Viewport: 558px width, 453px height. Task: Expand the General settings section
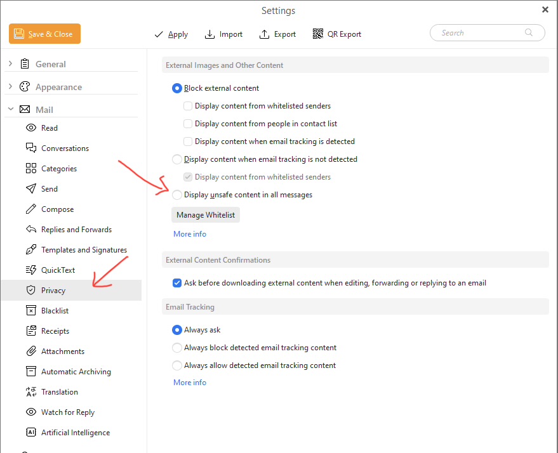pyautogui.click(x=10, y=64)
